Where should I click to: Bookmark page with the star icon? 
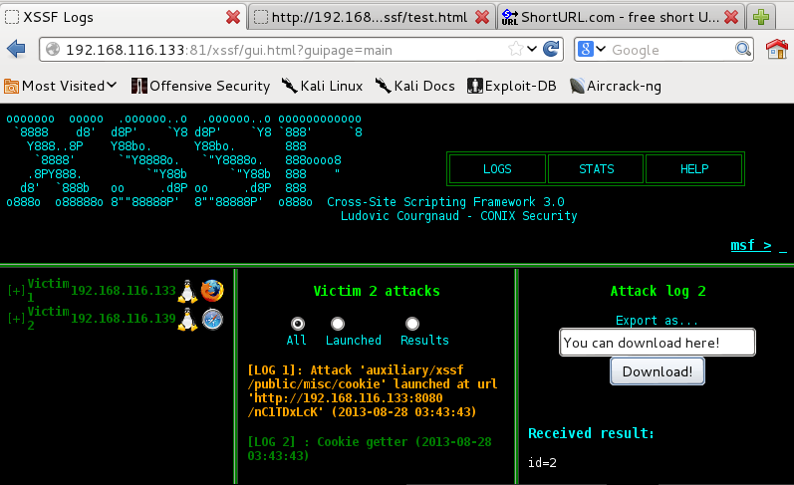(516, 49)
